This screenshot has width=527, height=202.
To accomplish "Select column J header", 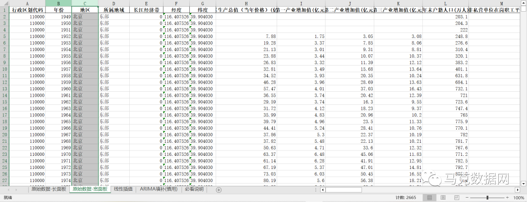I will point(349,3).
